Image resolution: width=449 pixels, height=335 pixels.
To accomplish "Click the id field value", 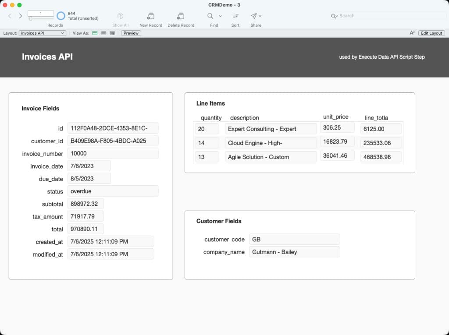I will 113,128.
